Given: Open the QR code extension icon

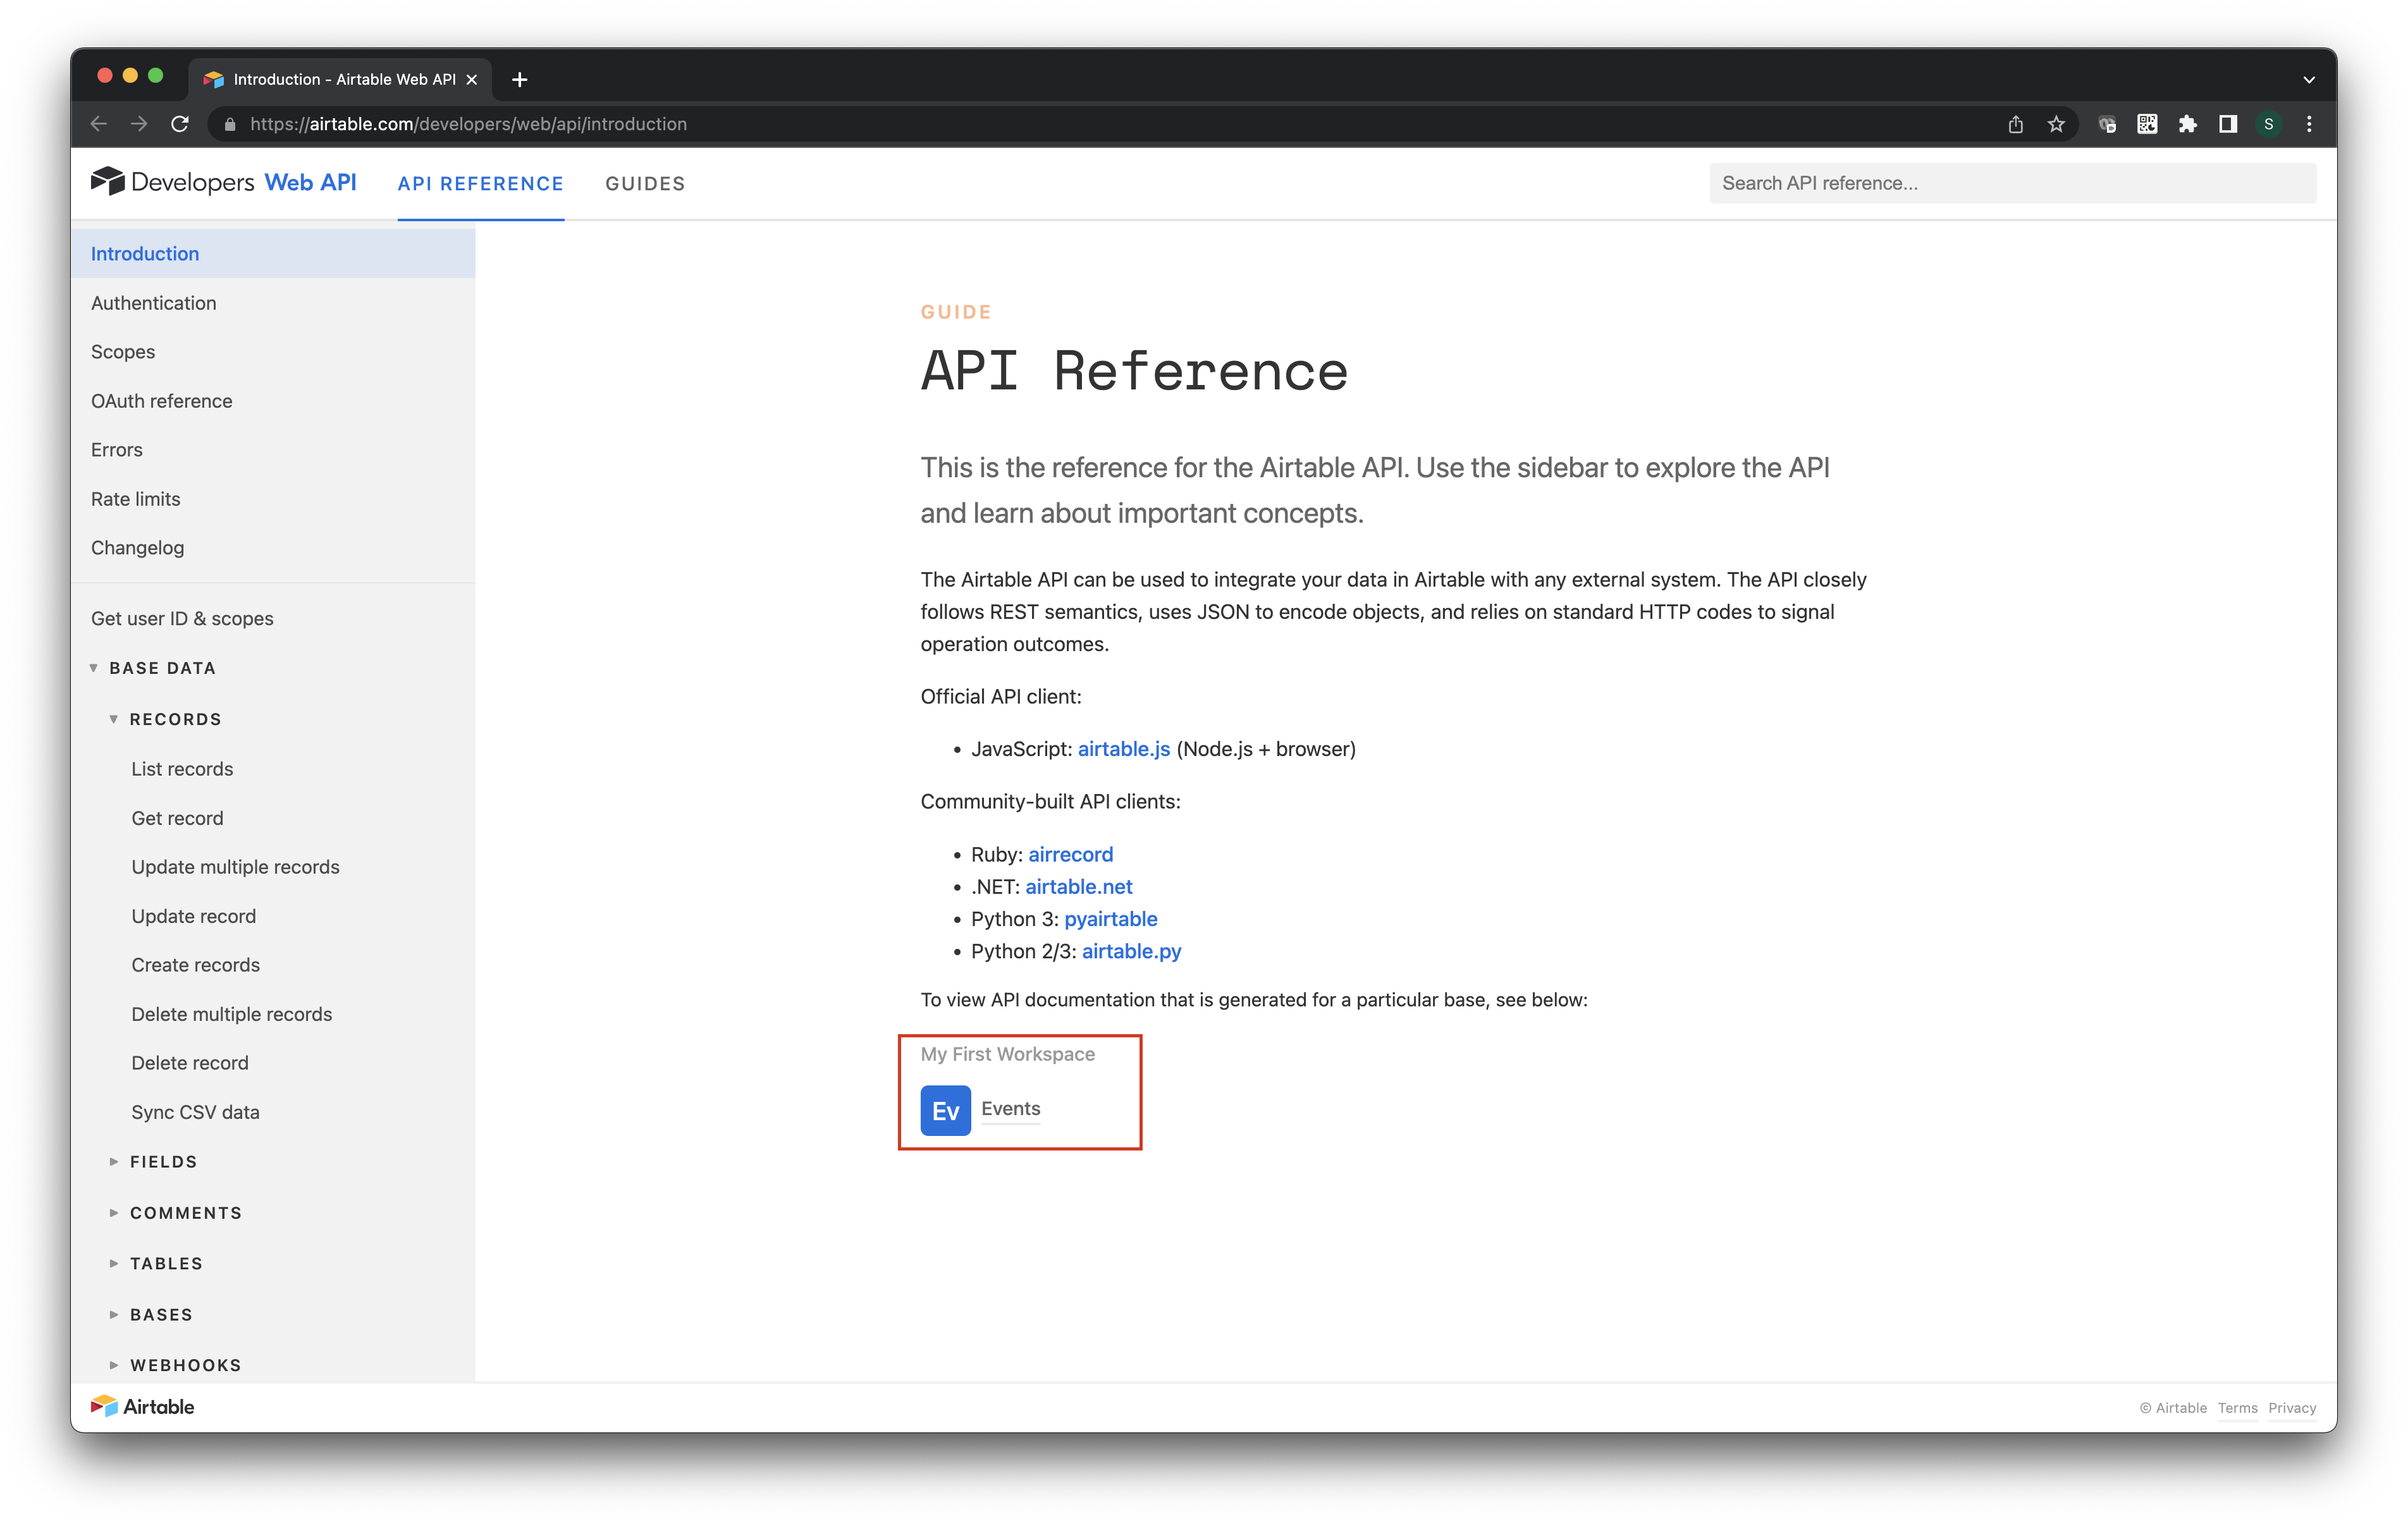Looking at the screenshot, I should 2147,124.
